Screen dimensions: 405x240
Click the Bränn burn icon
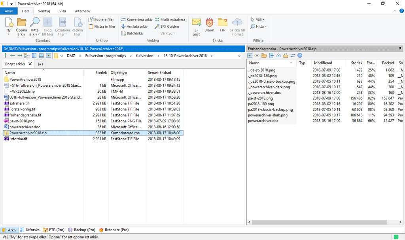[209, 23]
